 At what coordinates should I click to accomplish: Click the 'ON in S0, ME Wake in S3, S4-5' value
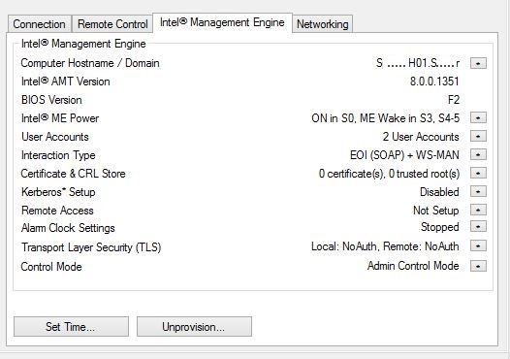386,117
